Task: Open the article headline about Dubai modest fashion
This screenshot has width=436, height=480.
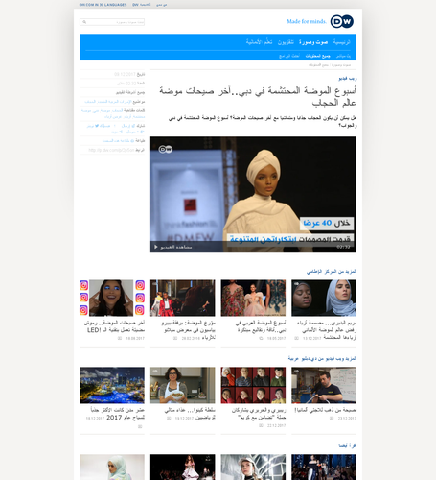Action: pyautogui.click(x=258, y=96)
